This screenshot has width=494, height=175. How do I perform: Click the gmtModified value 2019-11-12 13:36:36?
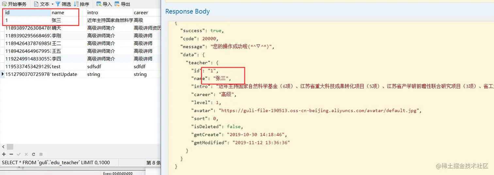coord(261,143)
